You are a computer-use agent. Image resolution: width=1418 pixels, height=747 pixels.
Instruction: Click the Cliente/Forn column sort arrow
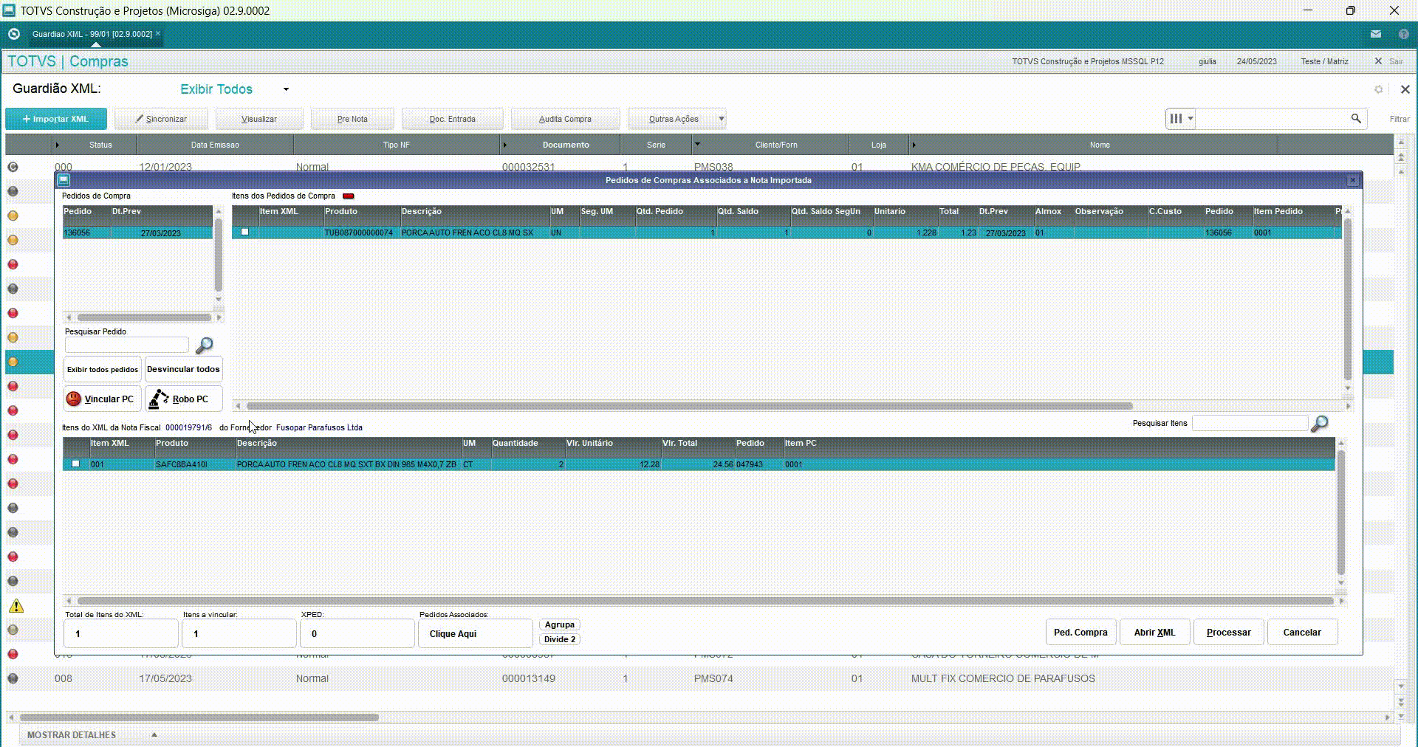coord(696,144)
